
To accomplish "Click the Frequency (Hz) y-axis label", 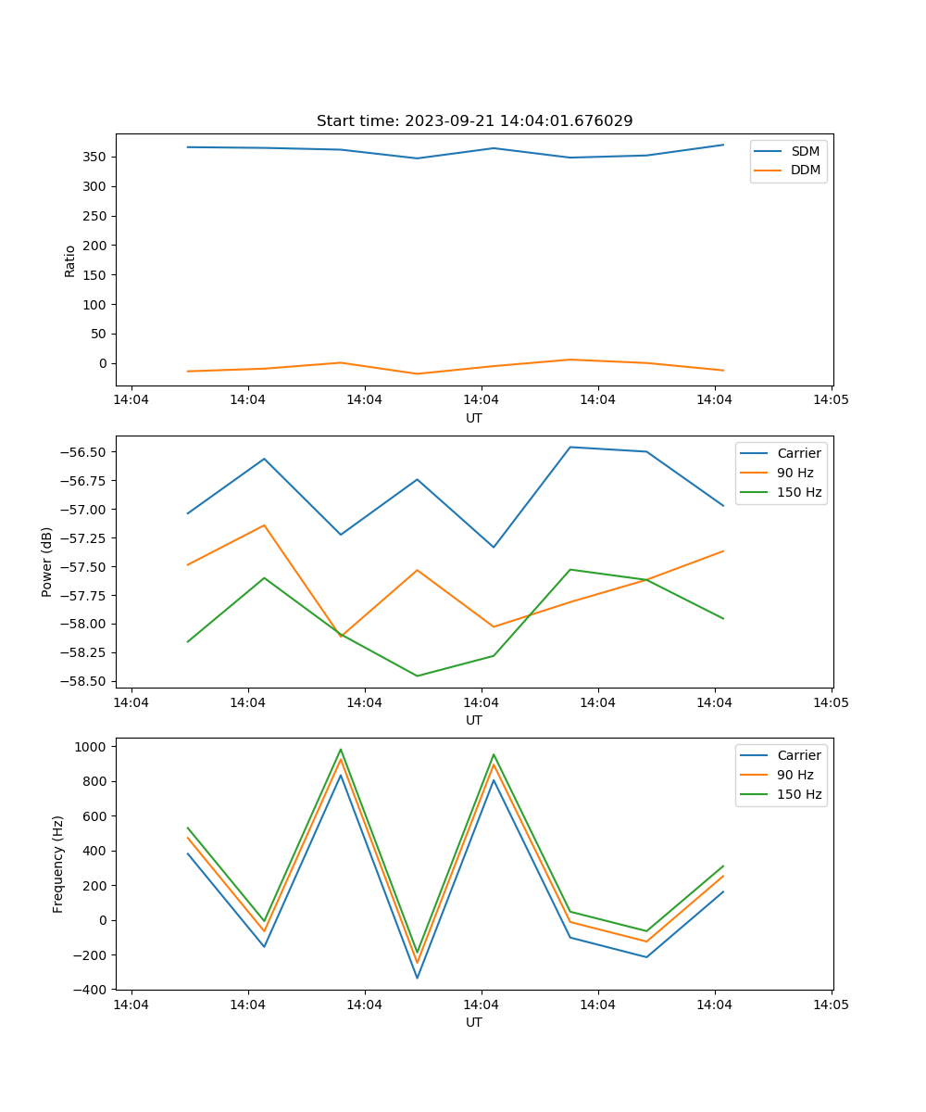I will pyautogui.click(x=58, y=864).
